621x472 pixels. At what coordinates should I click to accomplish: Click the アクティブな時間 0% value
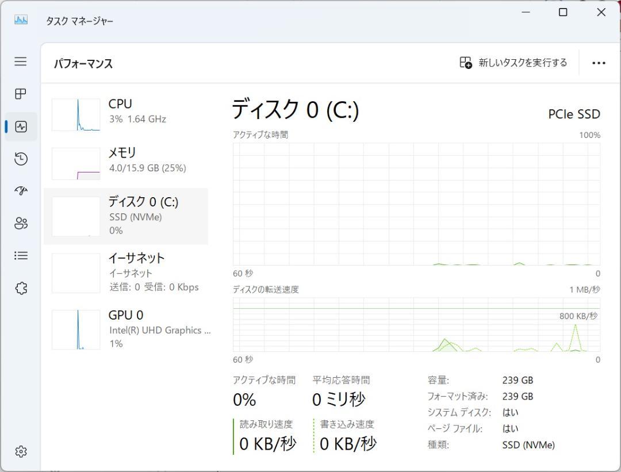coord(244,400)
